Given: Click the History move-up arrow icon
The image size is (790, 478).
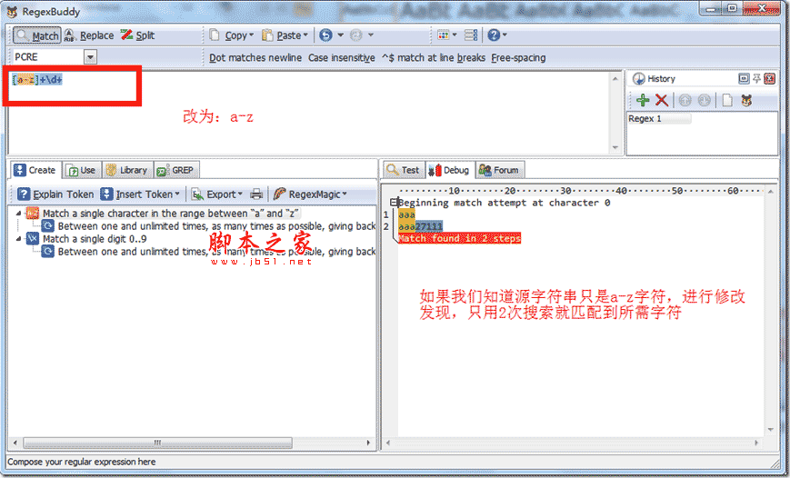Looking at the screenshot, I should (685, 100).
